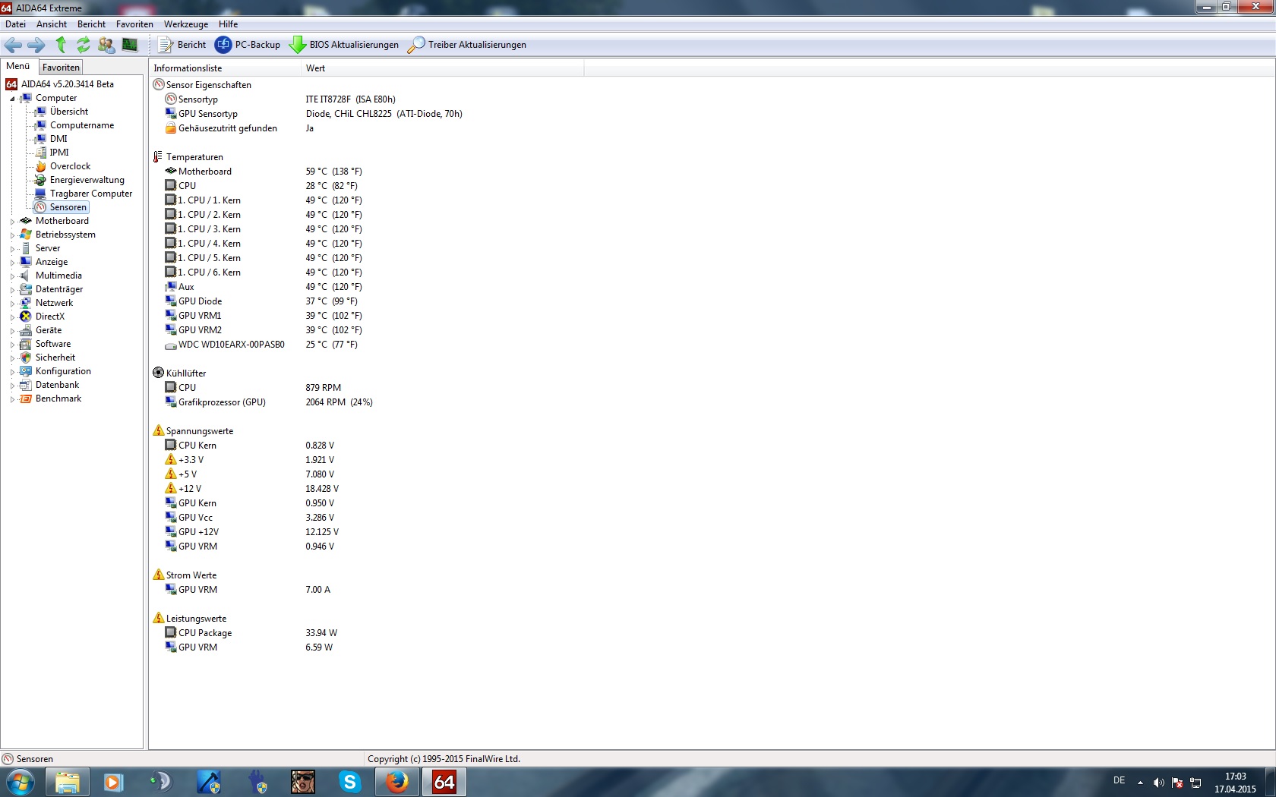Expand the Netzwerk tree node
Viewport: 1276px width, 797px height.
click(x=12, y=304)
